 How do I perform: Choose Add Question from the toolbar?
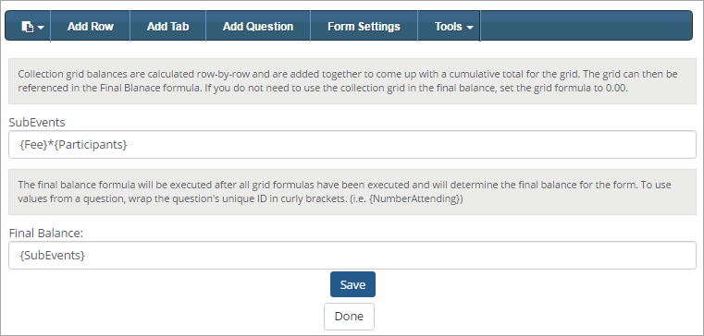pos(258,27)
